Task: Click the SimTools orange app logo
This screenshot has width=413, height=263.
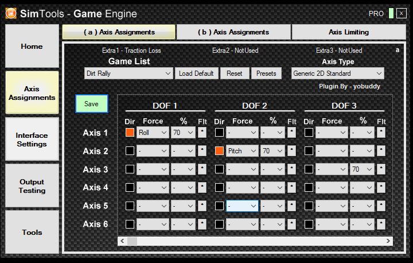Action: click(x=11, y=13)
